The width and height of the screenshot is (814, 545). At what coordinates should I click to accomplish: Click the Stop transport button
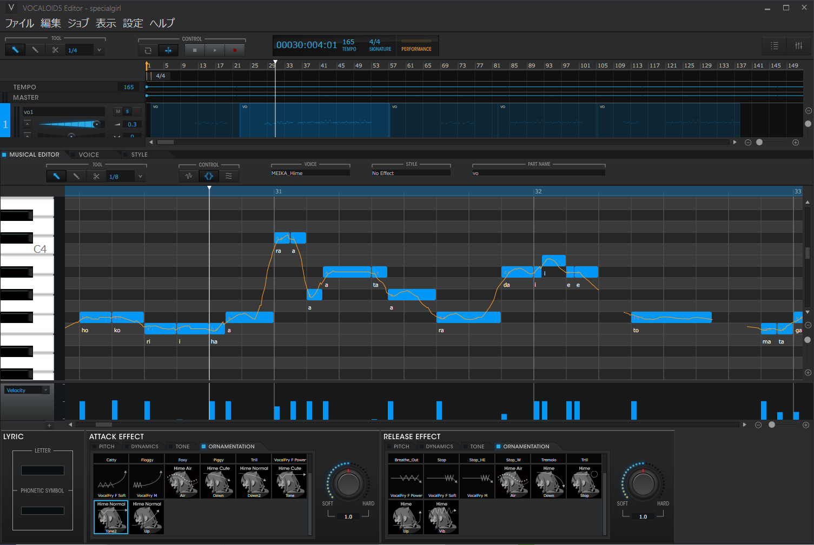point(195,50)
